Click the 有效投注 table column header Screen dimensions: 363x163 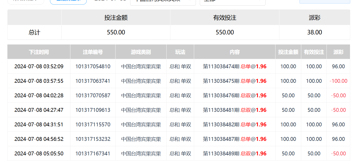tap(314, 52)
